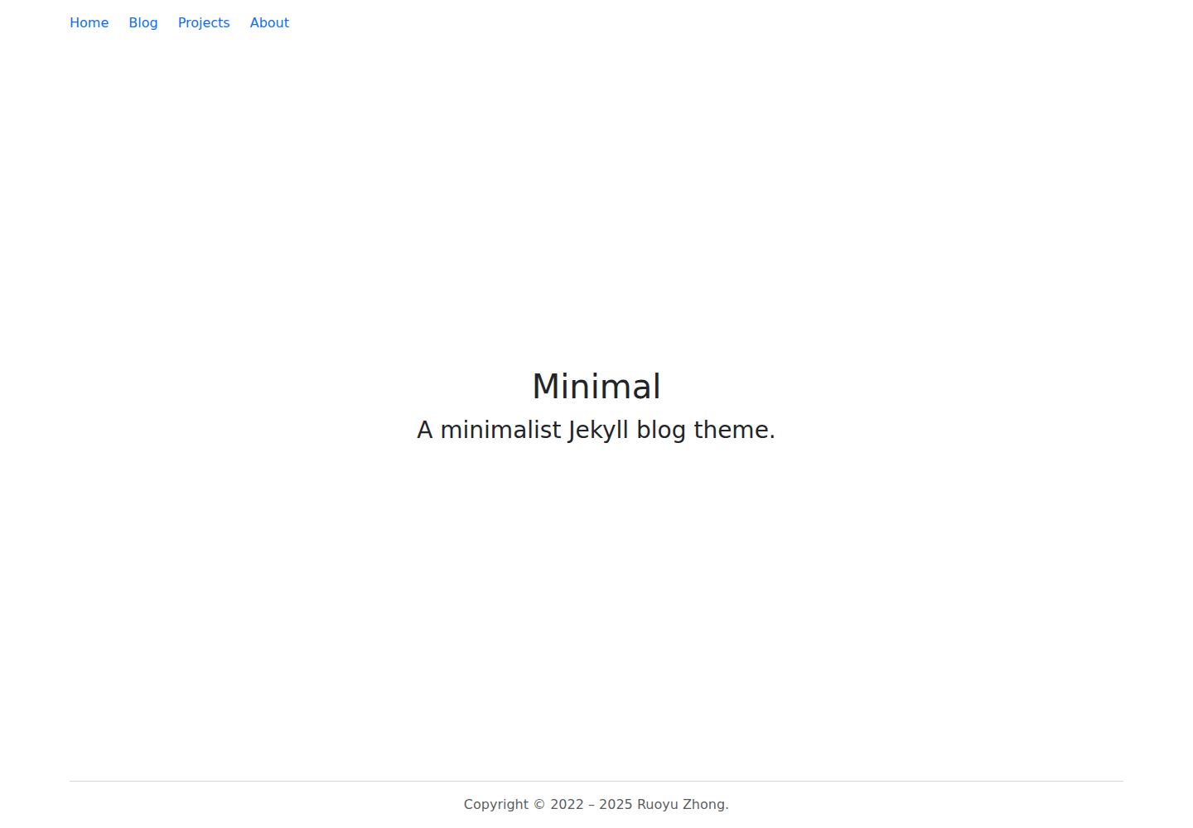Click the 'Minimal' site title heading
Viewport: 1193px width, 828px height.
(596, 387)
